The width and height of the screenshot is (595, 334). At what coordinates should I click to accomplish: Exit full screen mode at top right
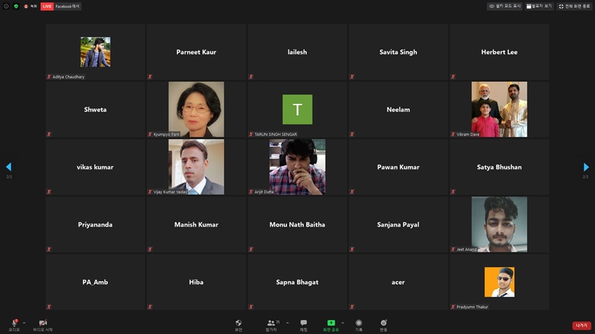(x=573, y=6)
